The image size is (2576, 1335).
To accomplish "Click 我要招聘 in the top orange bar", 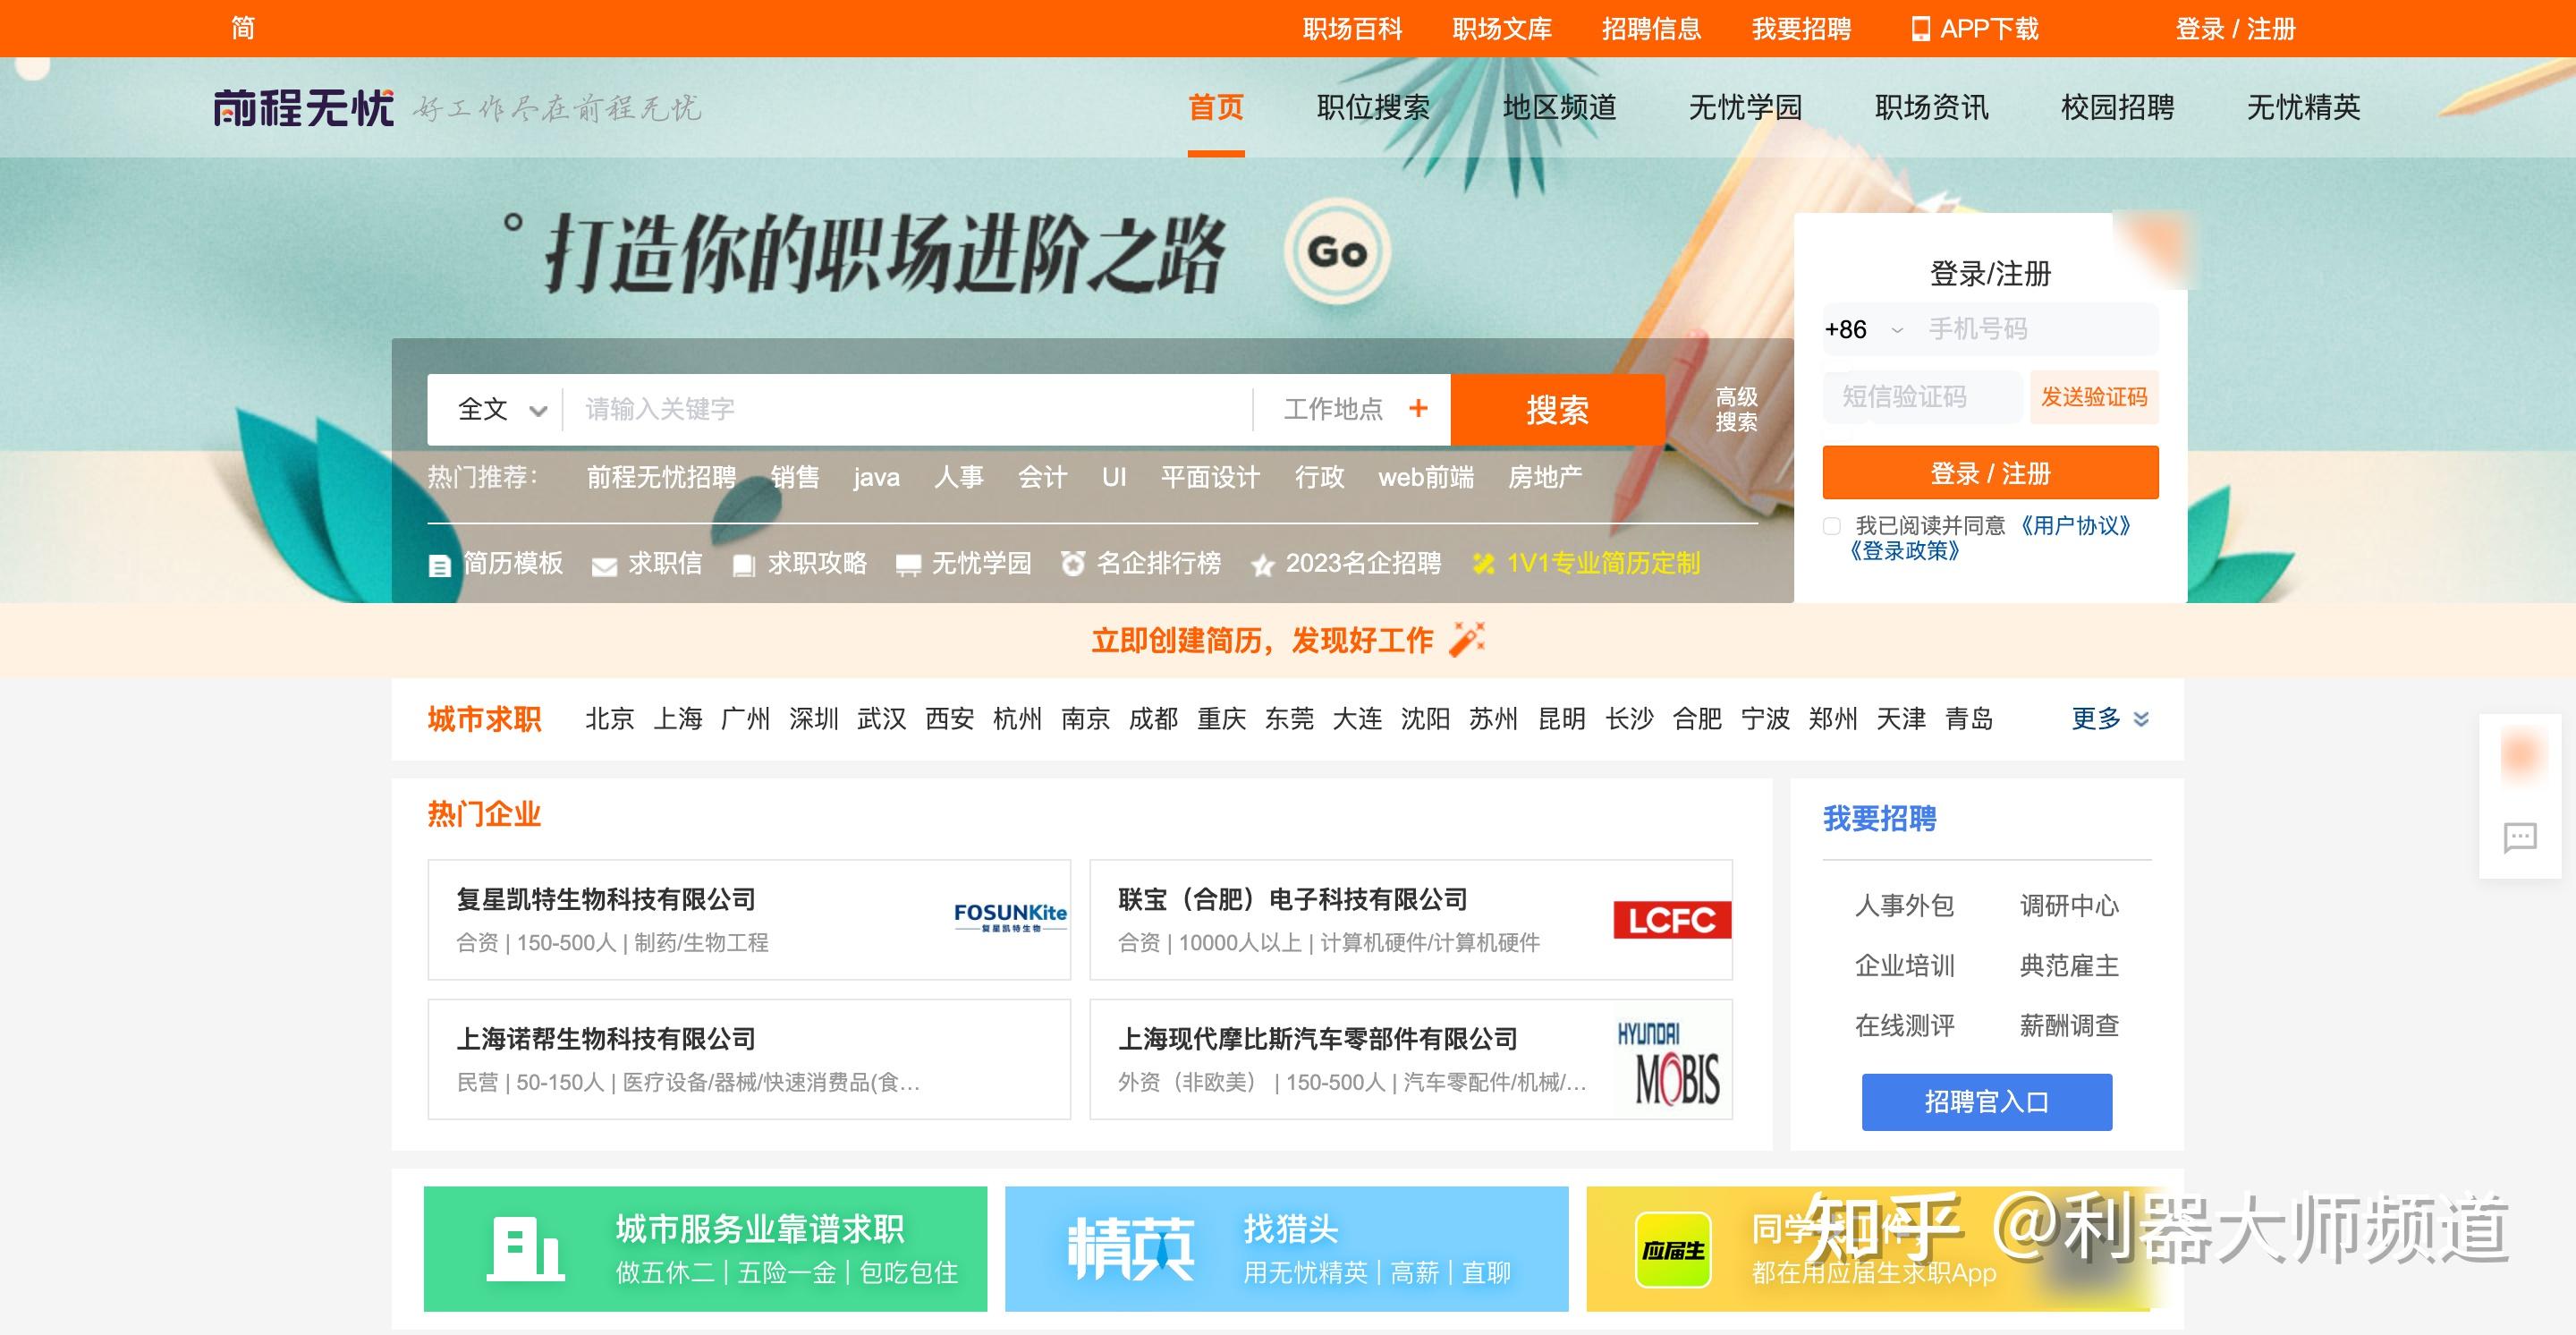I will (1801, 29).
